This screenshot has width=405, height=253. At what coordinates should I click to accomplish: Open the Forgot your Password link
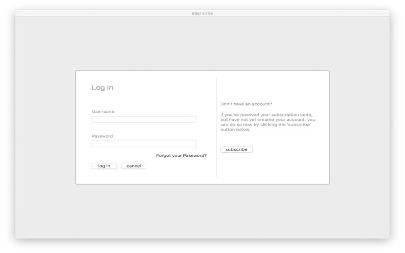pyautogui.click(x=181, y=155)
